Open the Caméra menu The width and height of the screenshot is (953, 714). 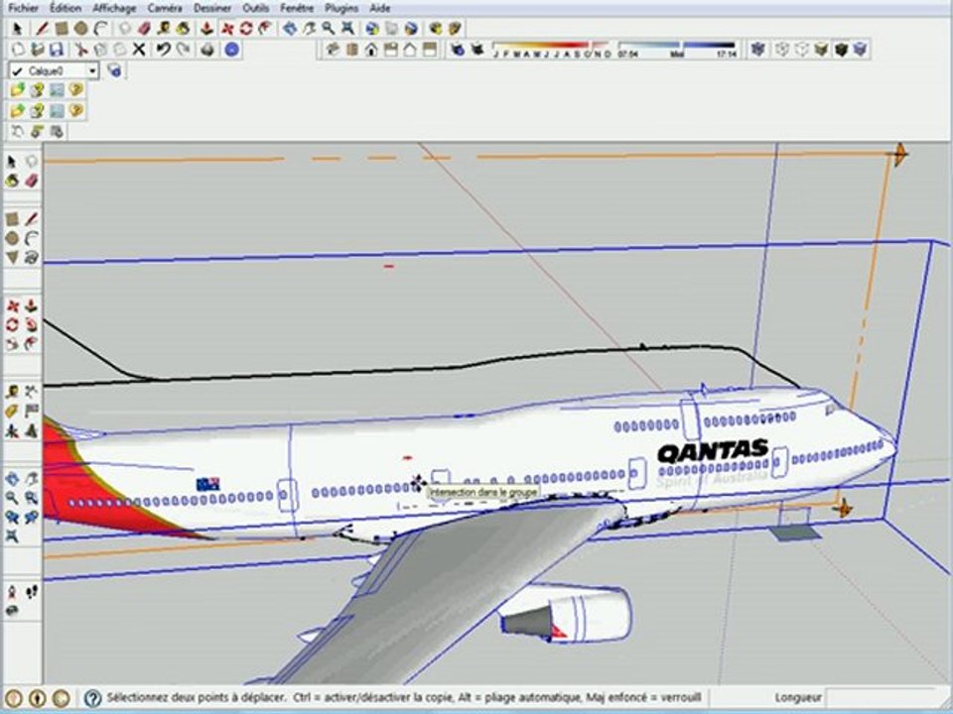[165, 8]
